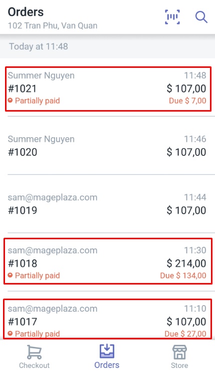Tap the Today at 11:48 header
This screenshot has height=374, width=215.
coord(38,46)
